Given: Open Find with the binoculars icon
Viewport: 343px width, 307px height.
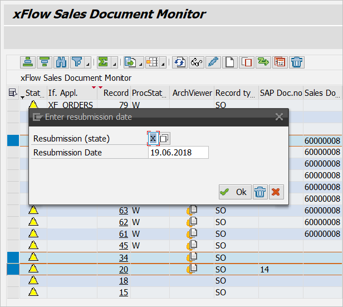Looking at the screenshot, I should 61,62.
